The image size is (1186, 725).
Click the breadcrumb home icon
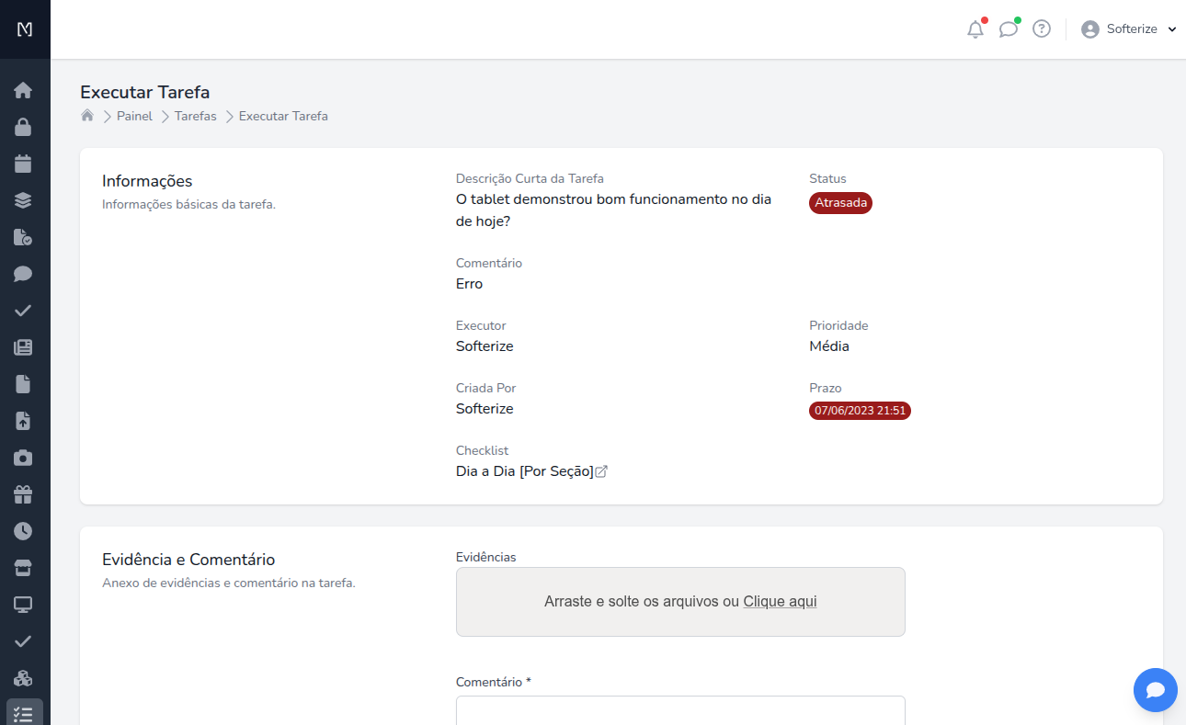point(87,116)
